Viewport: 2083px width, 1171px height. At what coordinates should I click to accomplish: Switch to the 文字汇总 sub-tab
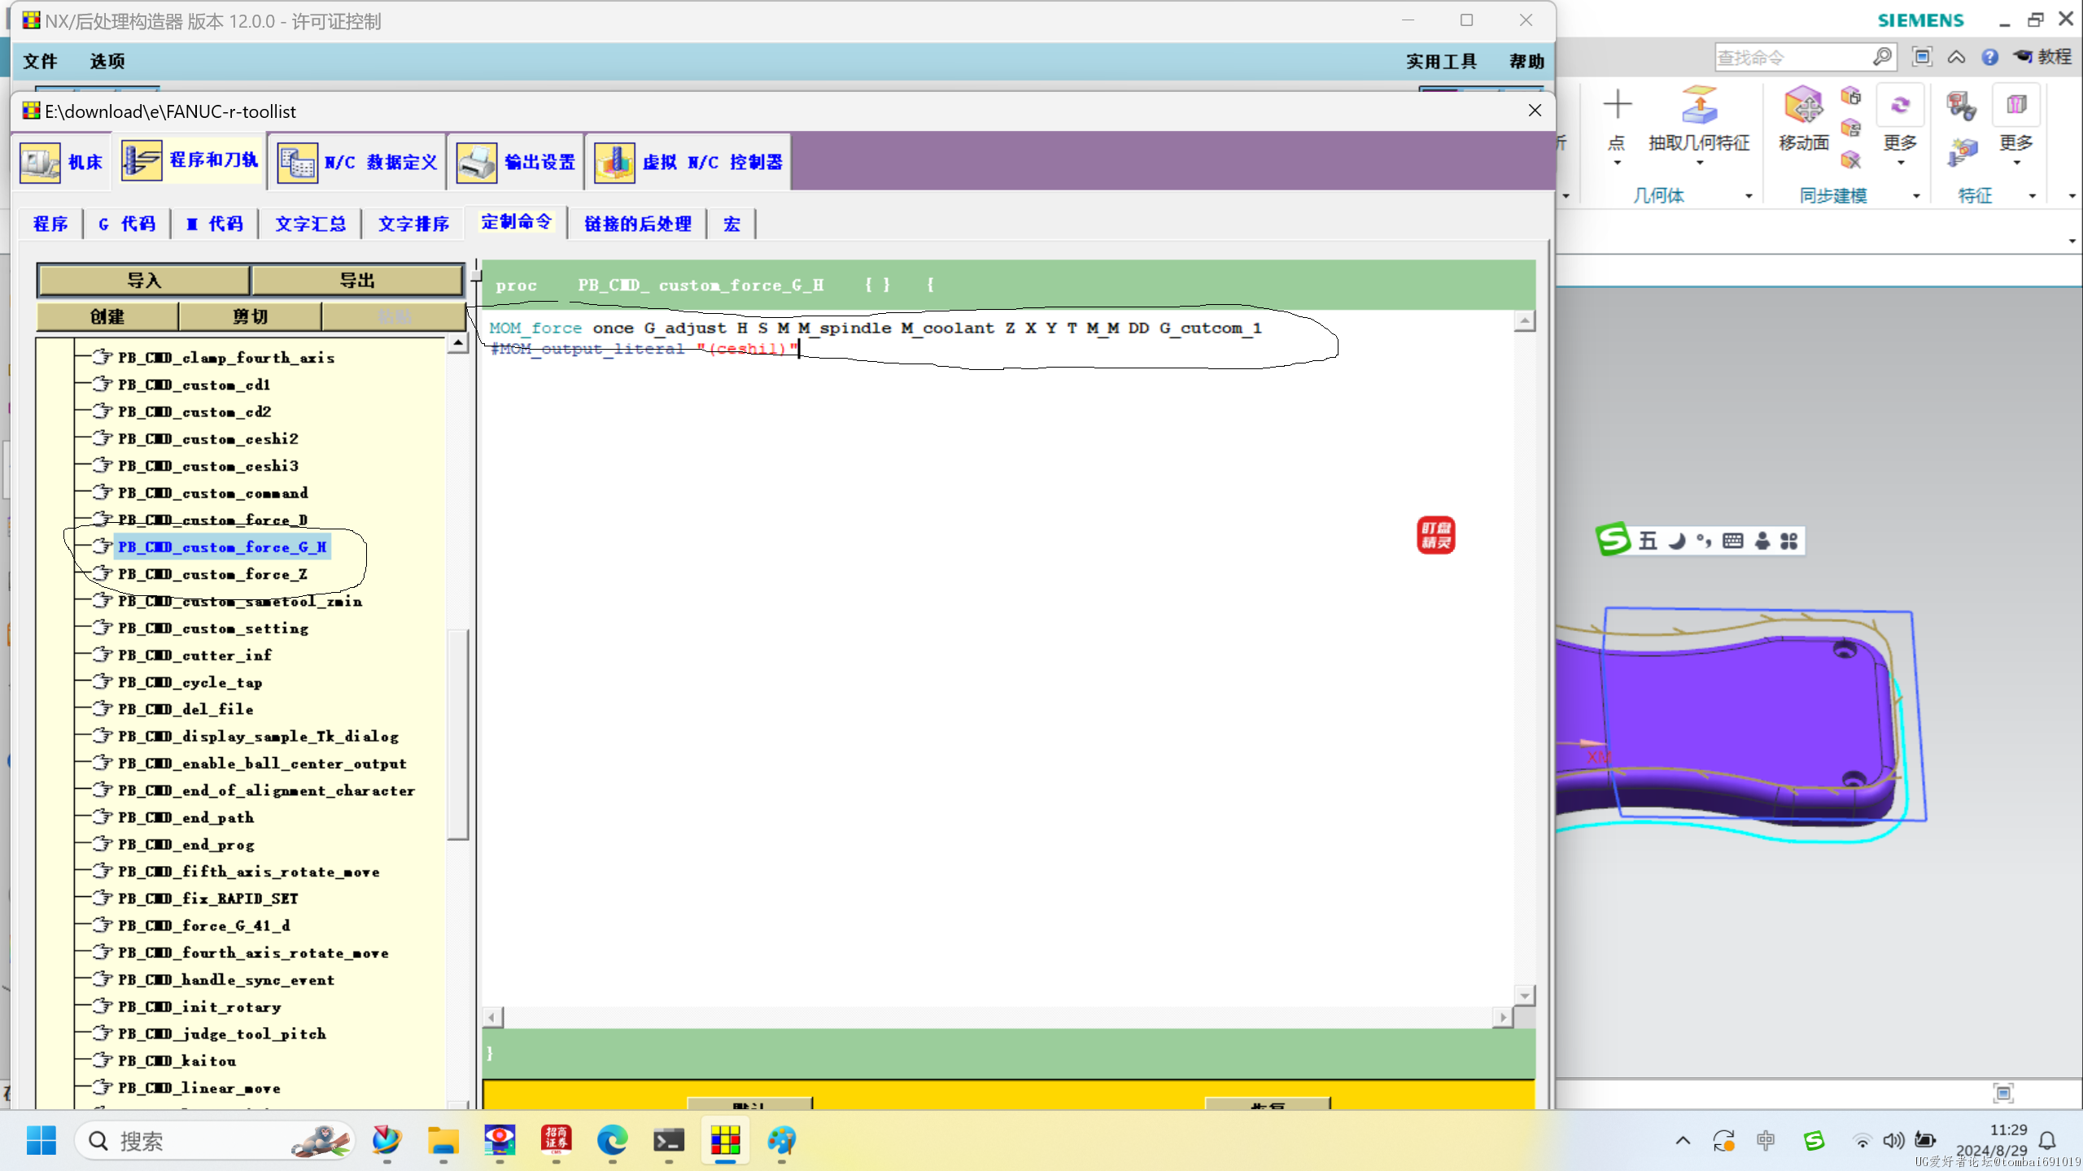pos(310,224)
